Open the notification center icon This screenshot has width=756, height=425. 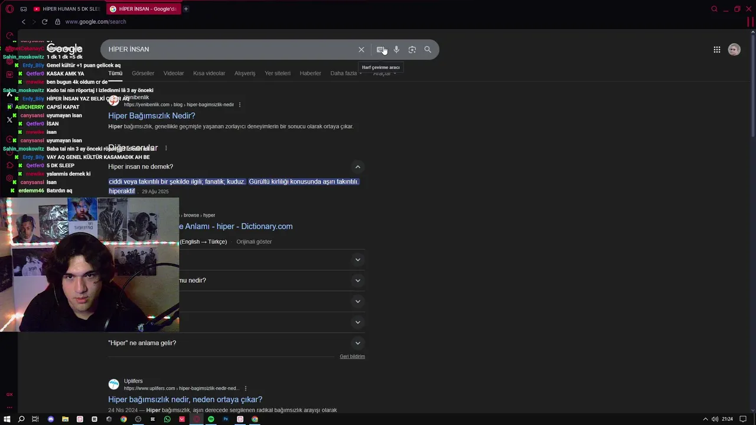(744, 419)
